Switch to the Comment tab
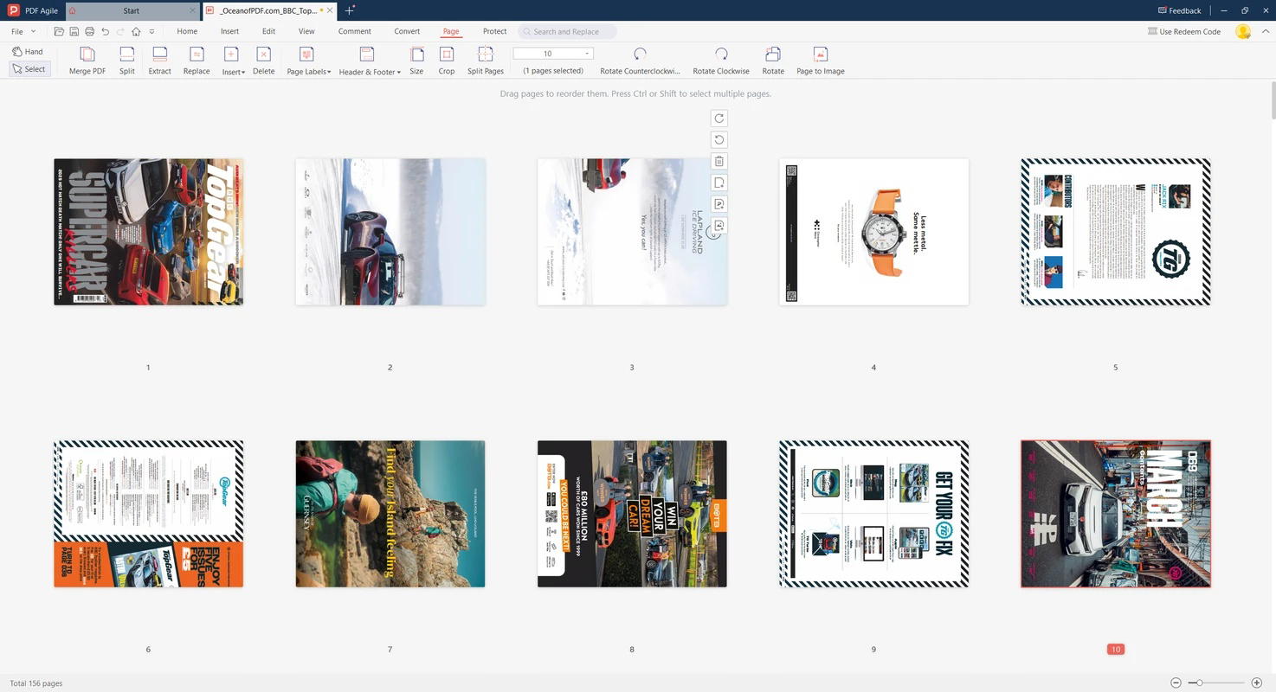 tap(354, 31)
